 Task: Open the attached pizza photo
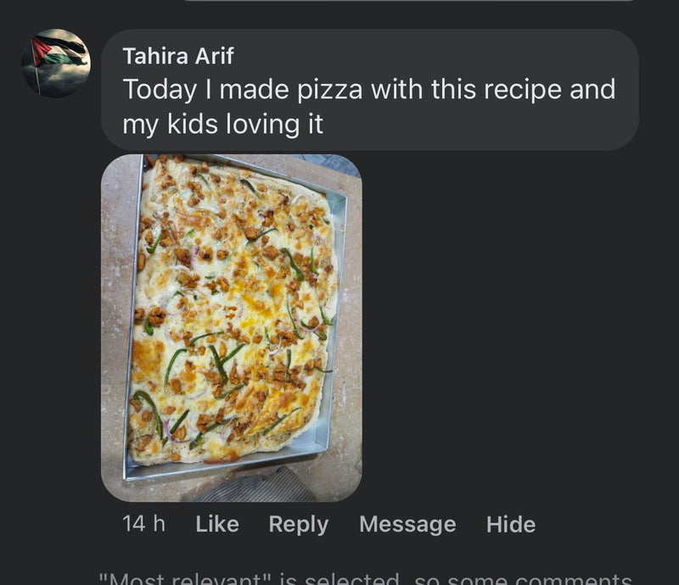(231, 326)
